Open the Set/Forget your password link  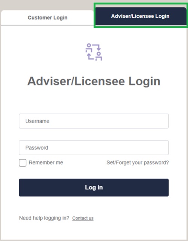[x=138, y=163]
